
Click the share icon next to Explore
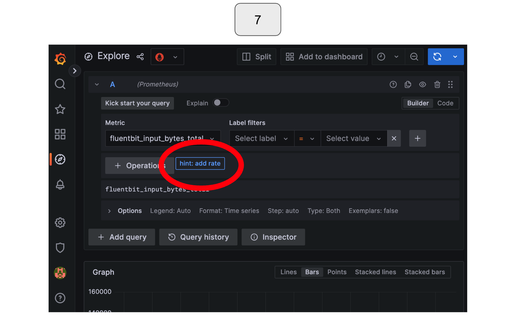[x=140, y=57]
